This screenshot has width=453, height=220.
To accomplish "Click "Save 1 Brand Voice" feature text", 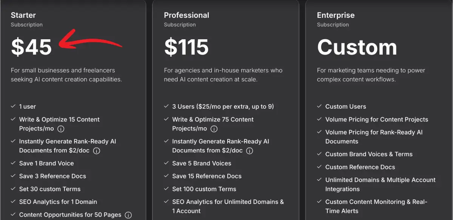I will [46, 163].
